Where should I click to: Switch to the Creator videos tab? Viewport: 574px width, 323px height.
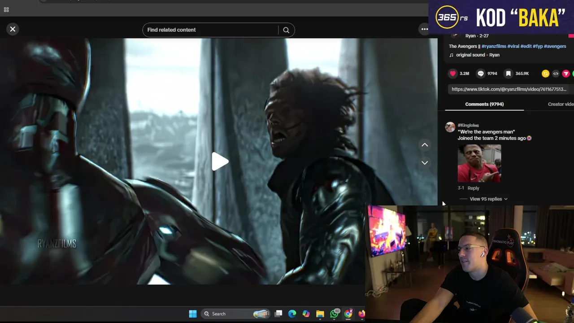561,104
